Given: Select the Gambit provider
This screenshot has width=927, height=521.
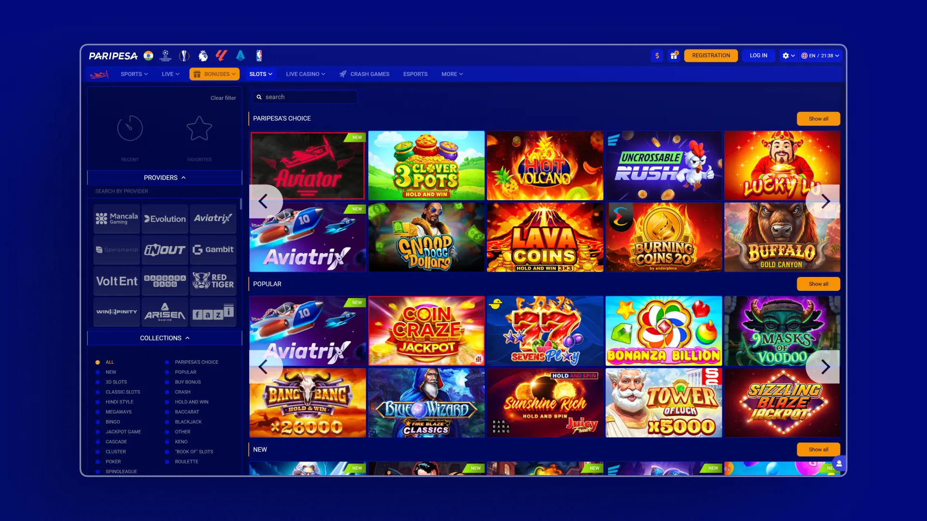Looking at the screenshot, I should click(x=213, y=250).
